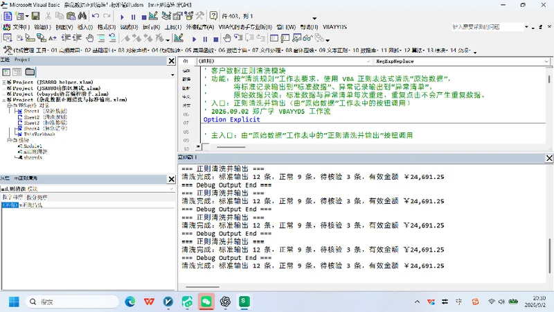The image size is (554, 312).
Task: Run the macro from the Debug toolbar
Action: pos(194,39)
